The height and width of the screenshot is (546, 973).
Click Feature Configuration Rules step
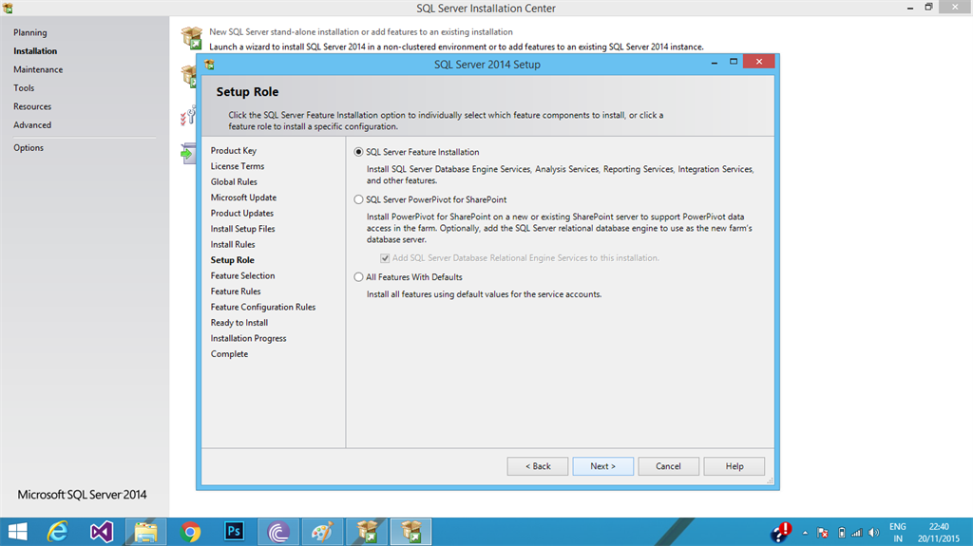point(263,307)
